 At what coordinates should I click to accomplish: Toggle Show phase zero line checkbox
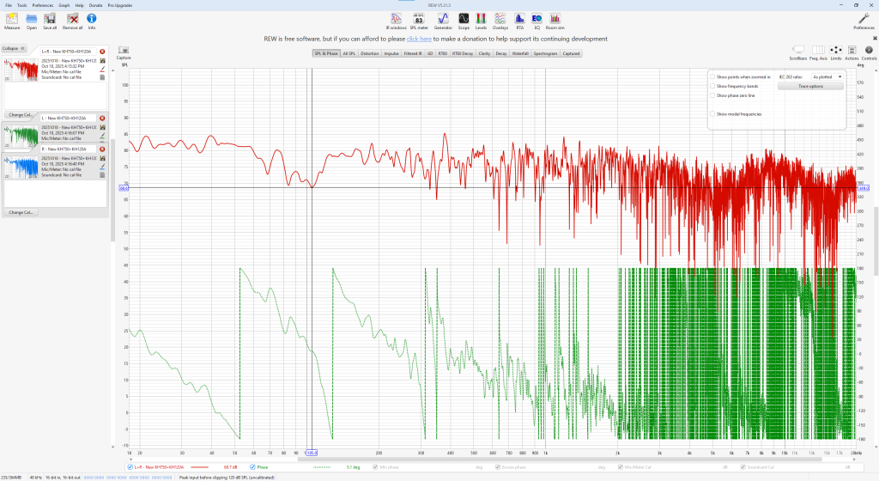pyautogui.click(x=712, y=95)
